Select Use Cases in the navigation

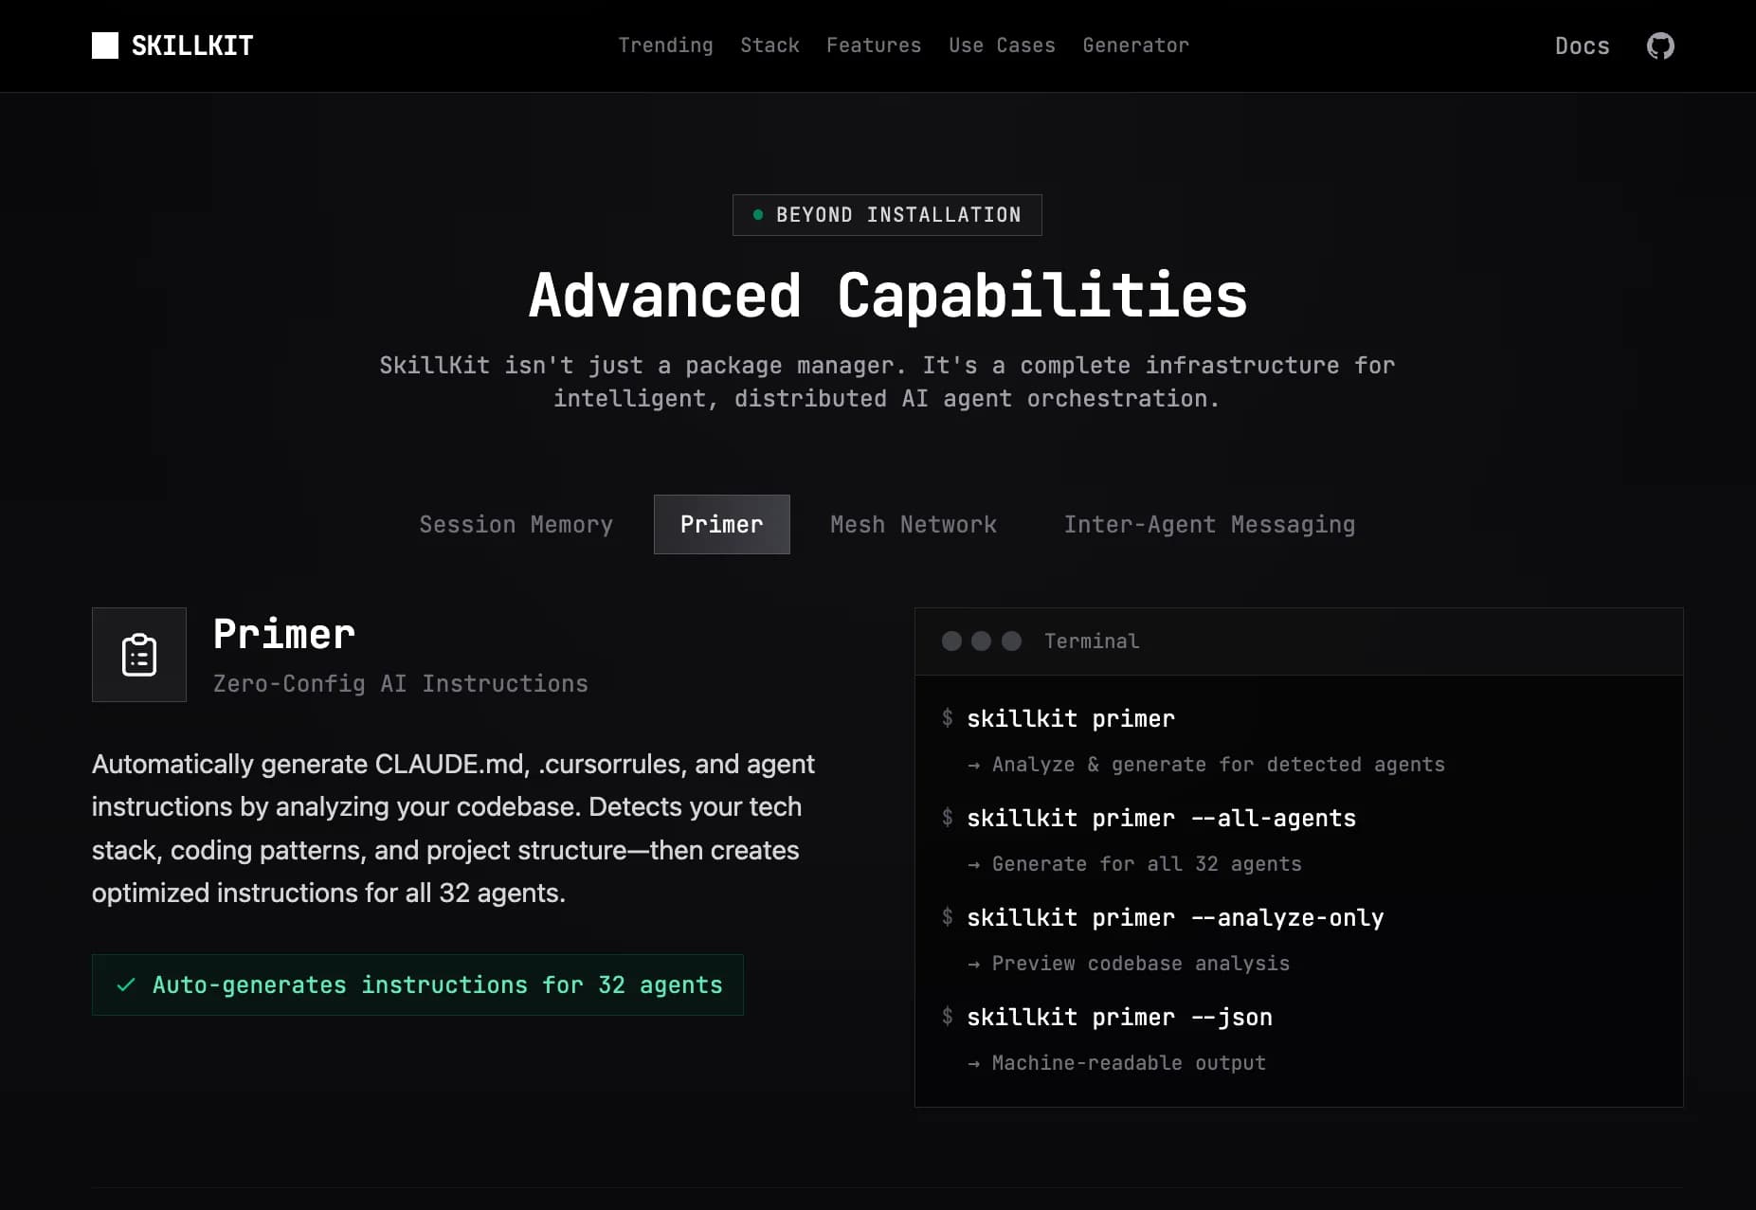coord(1002,45)
